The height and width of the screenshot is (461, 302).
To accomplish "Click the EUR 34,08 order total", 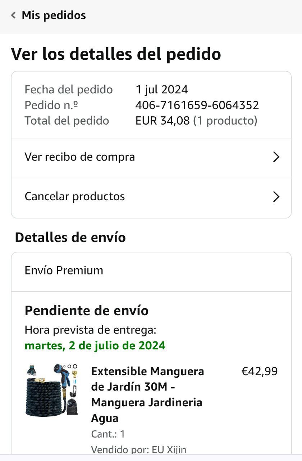I will pos(162,121).
